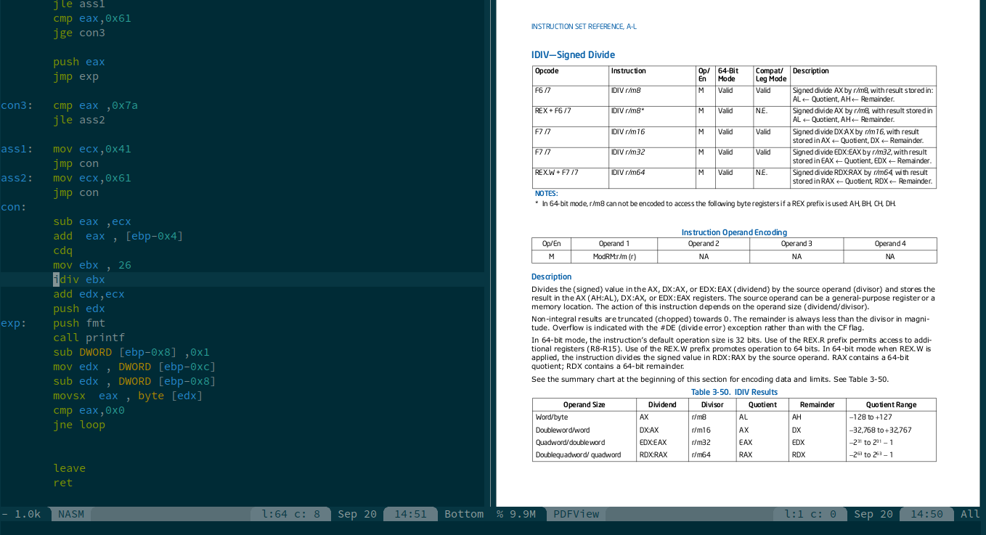Viewport: 986px width, 535px height.
Task: Click the RDX:RAX cell in the IDIV Results table
Action: [655, 454]
